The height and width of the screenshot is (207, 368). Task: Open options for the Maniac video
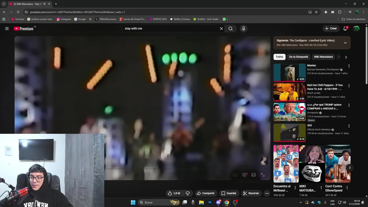[x=349, y=66]
